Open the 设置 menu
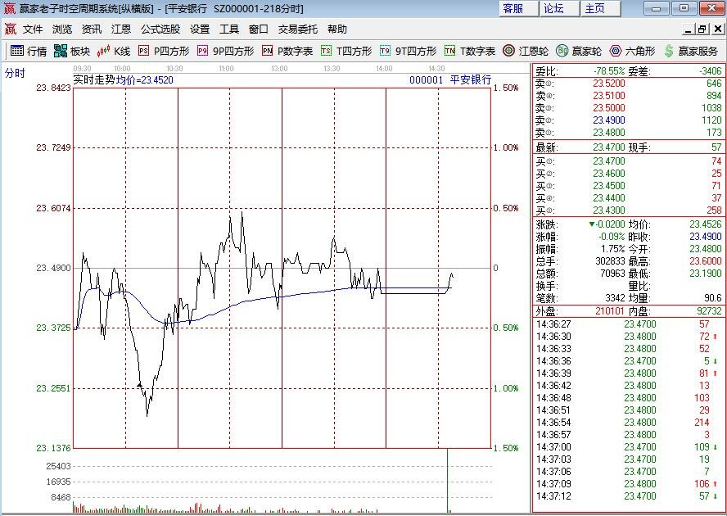The height and width of the screenshot is (516, 727). point(200,29)
